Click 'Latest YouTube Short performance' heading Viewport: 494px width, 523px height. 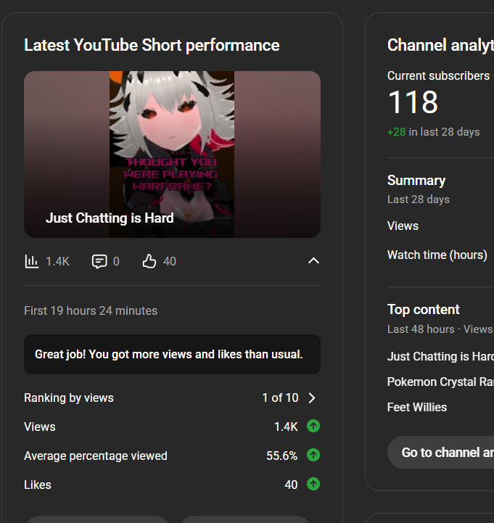tap(152, 45)
